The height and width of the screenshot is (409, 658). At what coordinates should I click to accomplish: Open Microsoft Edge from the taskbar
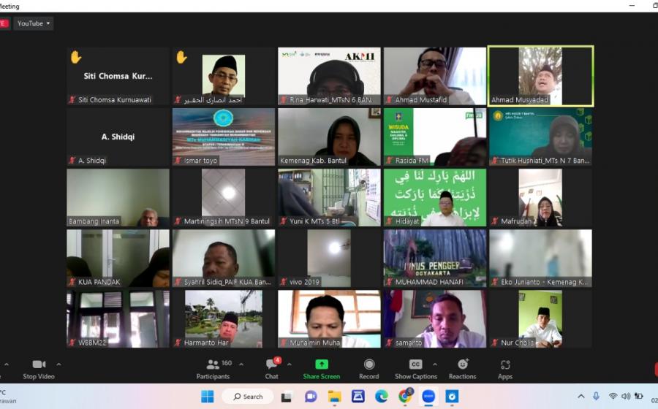click(381, 396)
